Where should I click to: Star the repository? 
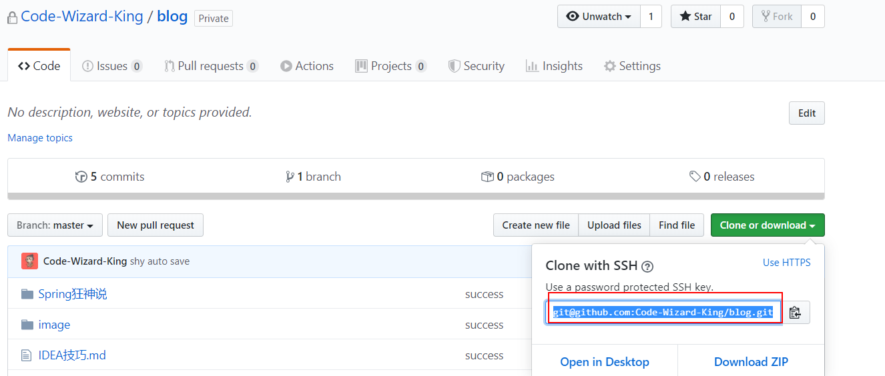pyautogui.click(x=695, y=17)
